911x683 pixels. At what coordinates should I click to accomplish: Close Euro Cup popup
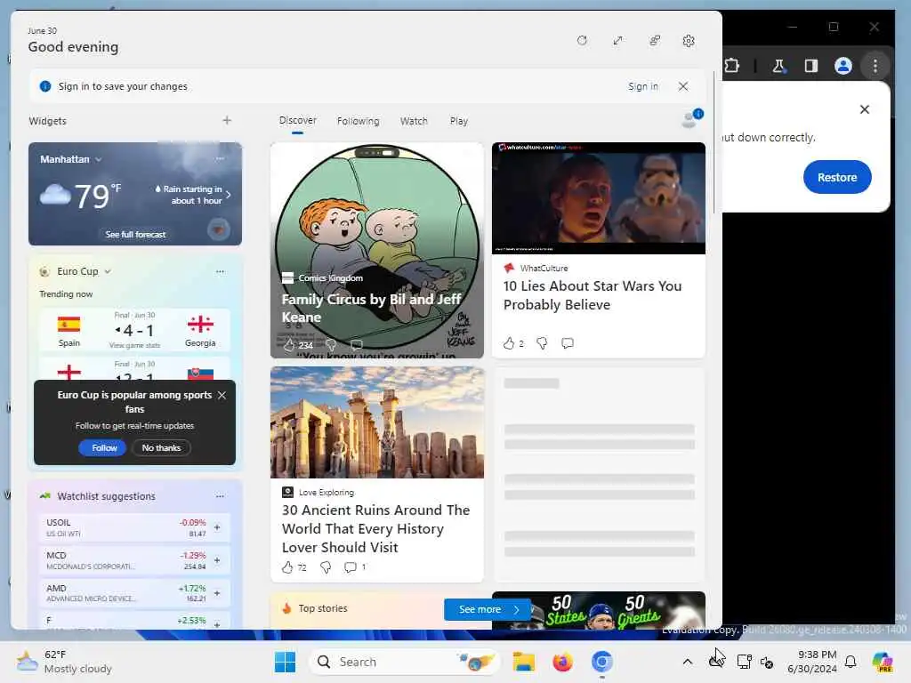click(x=222, y=395)
